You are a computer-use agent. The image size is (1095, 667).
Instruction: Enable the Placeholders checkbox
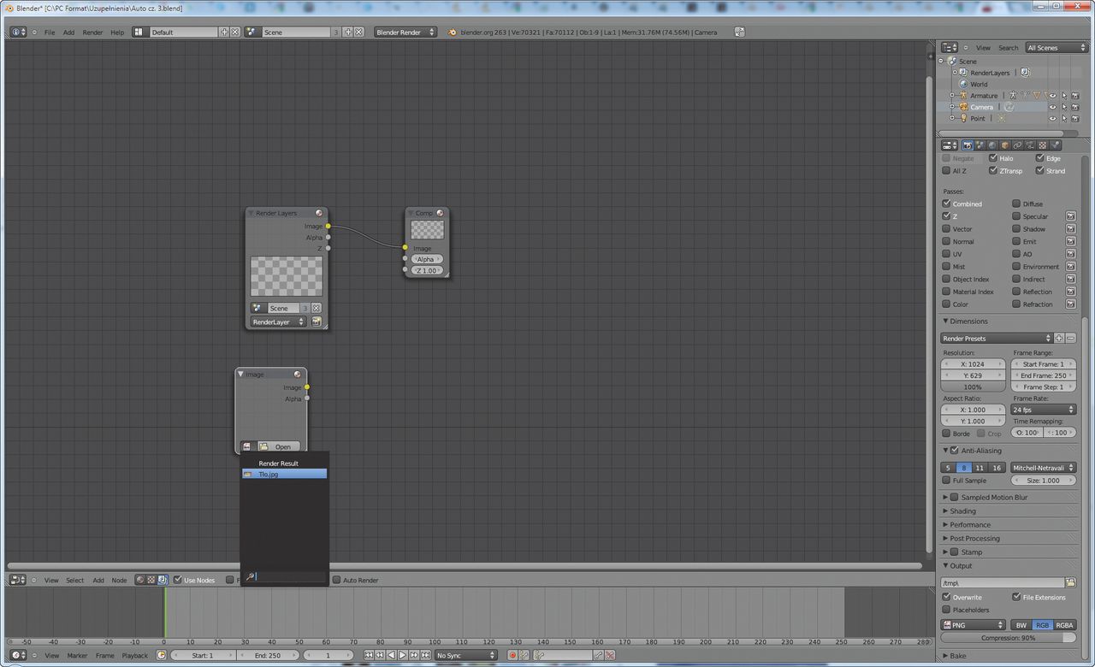tap(946, 610)
